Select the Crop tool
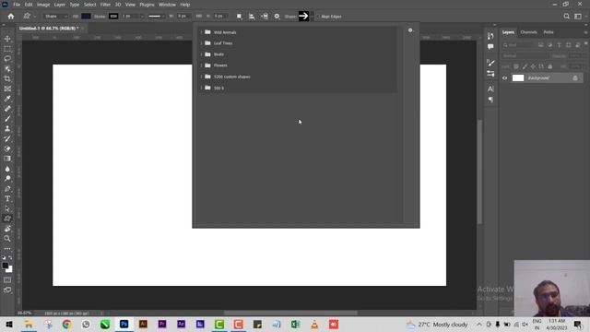 click(7, 78)
